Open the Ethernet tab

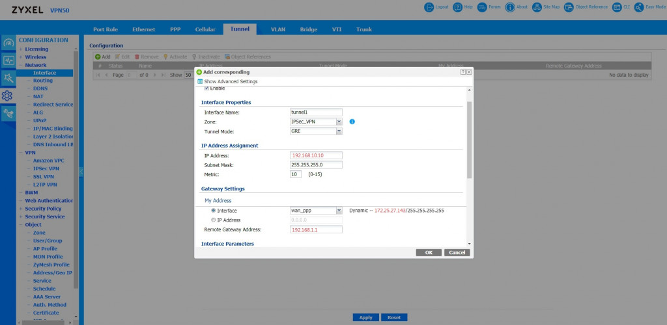pos(144,29)
